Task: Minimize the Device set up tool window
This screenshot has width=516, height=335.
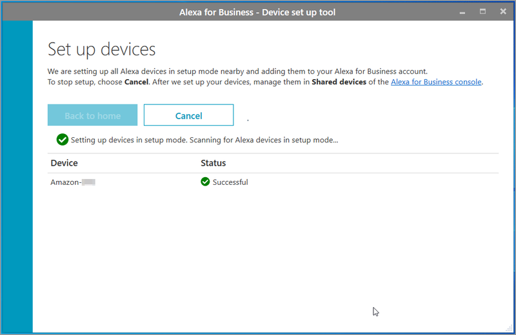Action: point(462,12)
